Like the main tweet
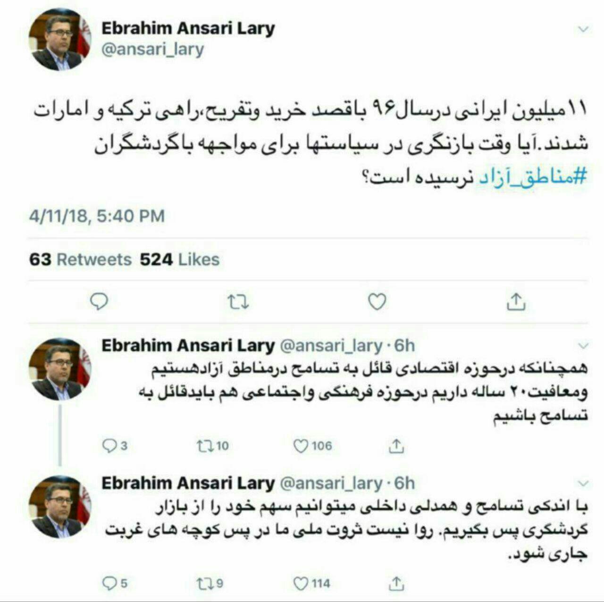 (377, 302)
